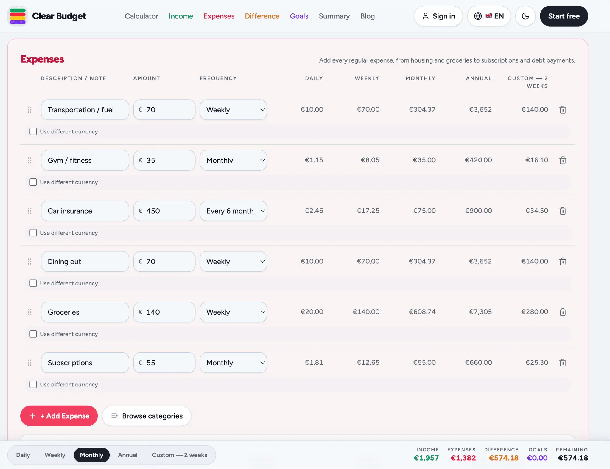The image size is (610, 469).
Task: Delete the Groceries expense row
Action: pos(563,312)
